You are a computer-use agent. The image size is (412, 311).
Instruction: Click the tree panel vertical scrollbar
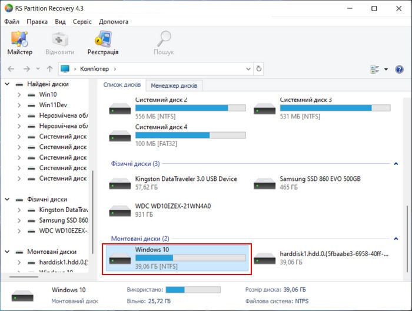pos(92,212)
